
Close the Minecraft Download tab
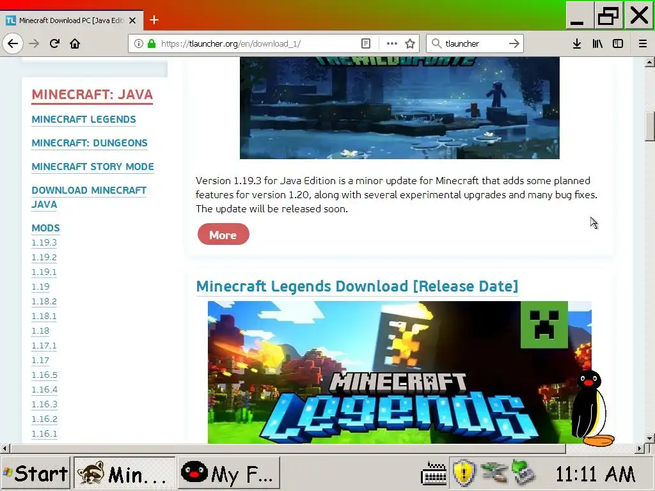(x=132, y=20)
